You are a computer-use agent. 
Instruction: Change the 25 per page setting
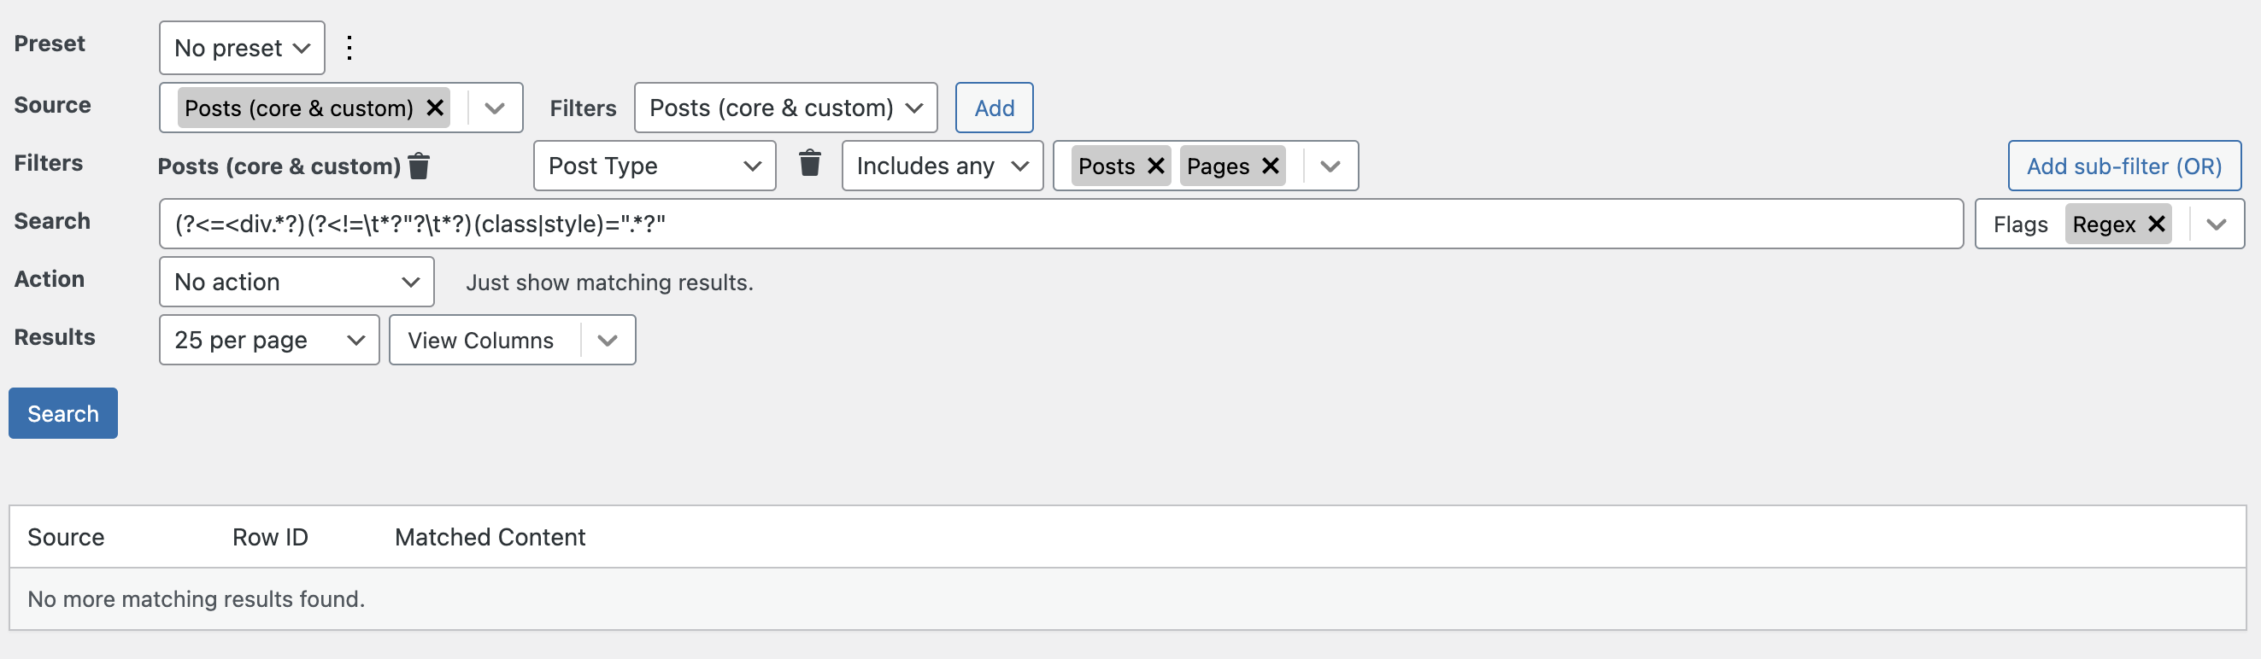click(x=268, y=340)
